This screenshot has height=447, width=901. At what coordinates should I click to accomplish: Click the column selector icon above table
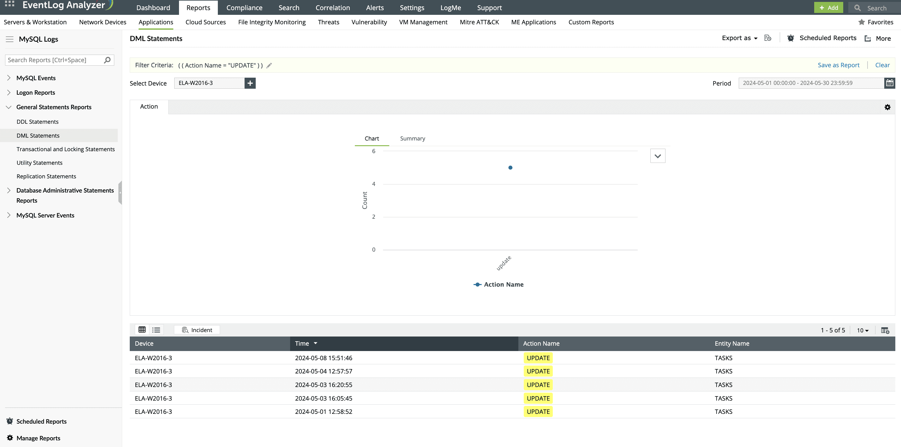pos(885,330)
